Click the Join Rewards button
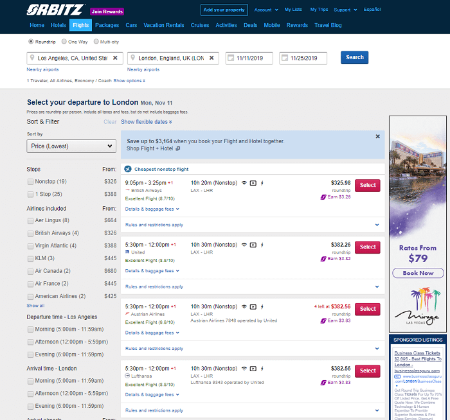This screenshot has height=420, width=450. [107, 12]
